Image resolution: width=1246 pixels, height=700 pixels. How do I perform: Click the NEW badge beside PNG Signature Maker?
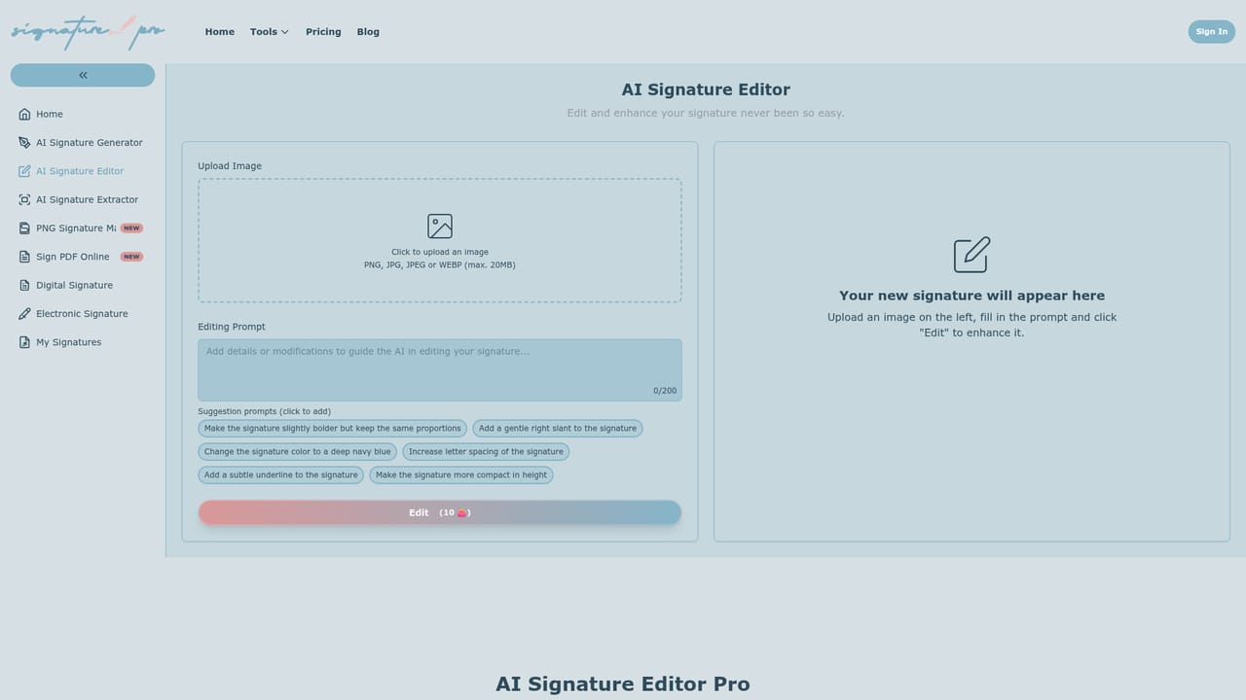(x=131, y=228)
